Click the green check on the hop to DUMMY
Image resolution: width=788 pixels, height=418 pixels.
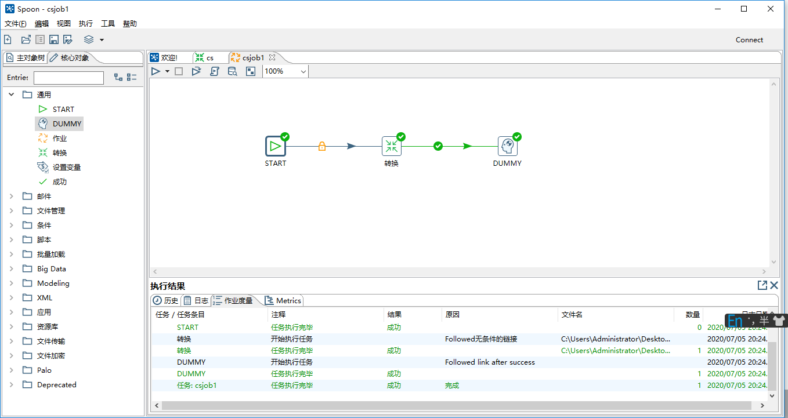[x=438, y=146]
